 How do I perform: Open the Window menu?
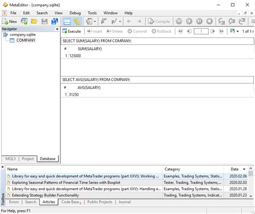pos(111,13)
